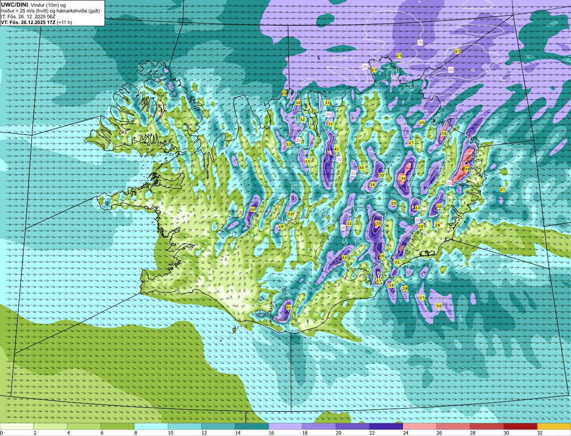Click the 10–12 m/s legend swatch
Image resolution: width=571 pixels, height=436 pixels.
(x=185, y=427)
